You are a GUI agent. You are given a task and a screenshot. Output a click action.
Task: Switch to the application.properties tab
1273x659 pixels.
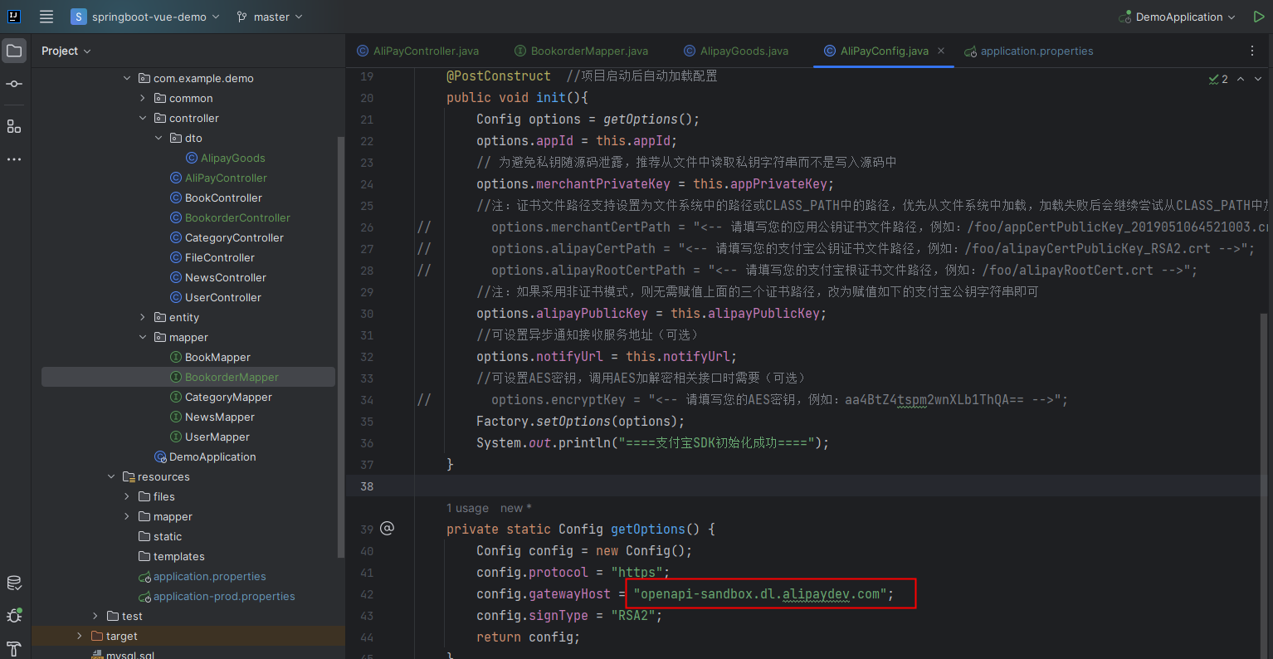1029,51
